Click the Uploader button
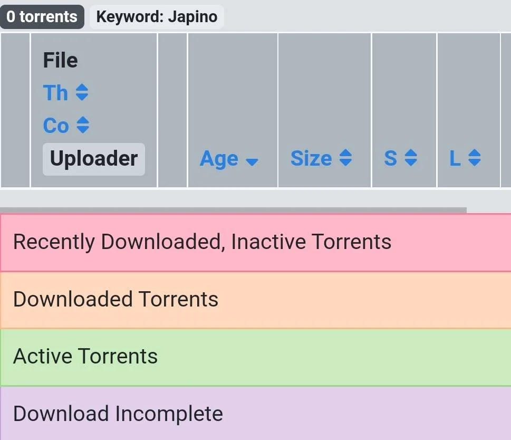 94,159
